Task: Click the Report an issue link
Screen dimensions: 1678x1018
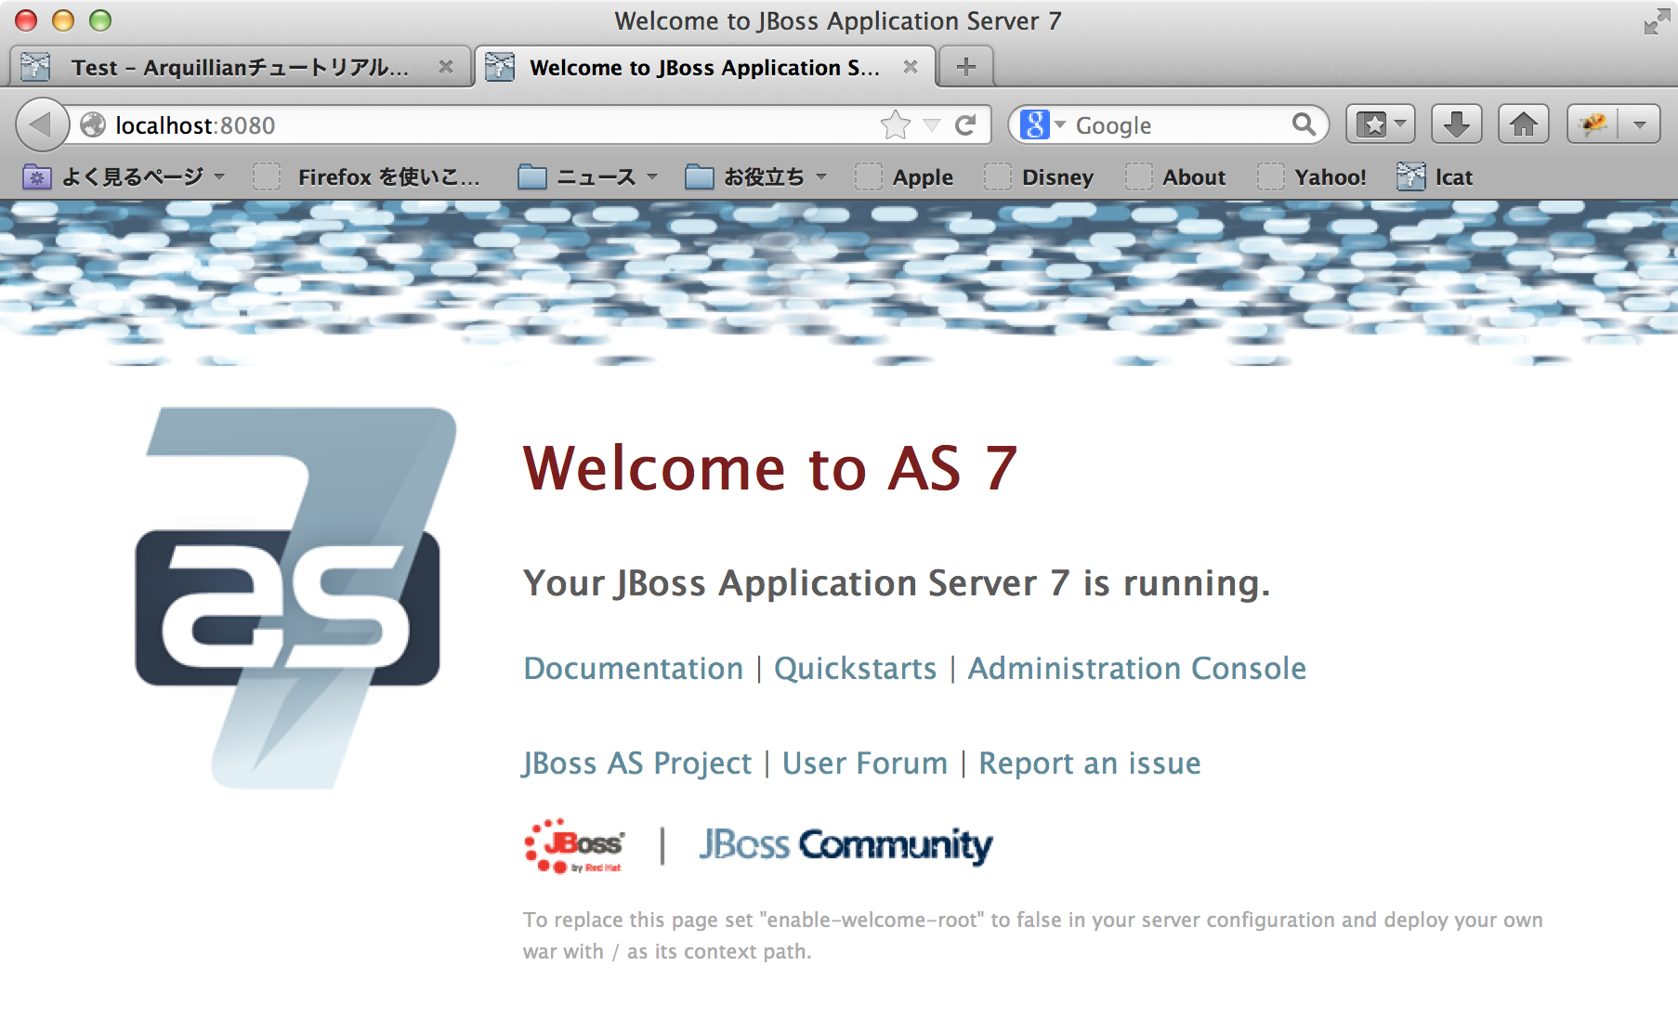Action: [x=1090, y=763]
